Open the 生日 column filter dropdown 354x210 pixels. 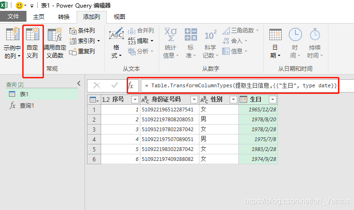pyautogui.click(x=273, y=100)
